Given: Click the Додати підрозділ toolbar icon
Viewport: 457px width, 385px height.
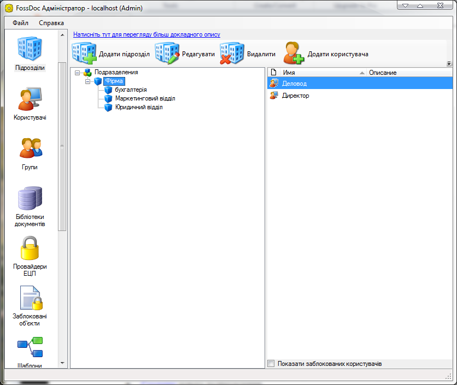Looking at the screenshot, I should tap(84, 54).
